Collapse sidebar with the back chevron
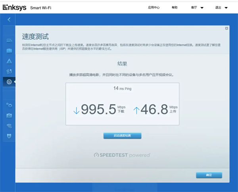Screen dimensions: 238x192 pos(9,19)
